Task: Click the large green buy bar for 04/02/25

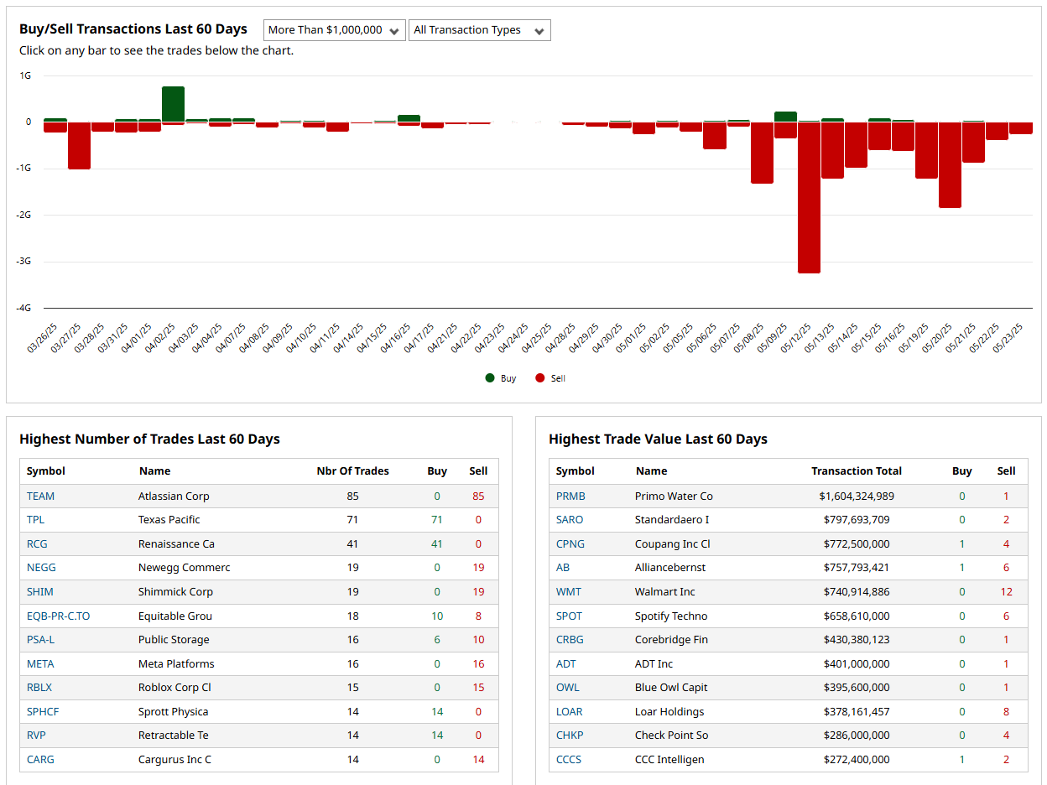Action: tap(173, 104)
